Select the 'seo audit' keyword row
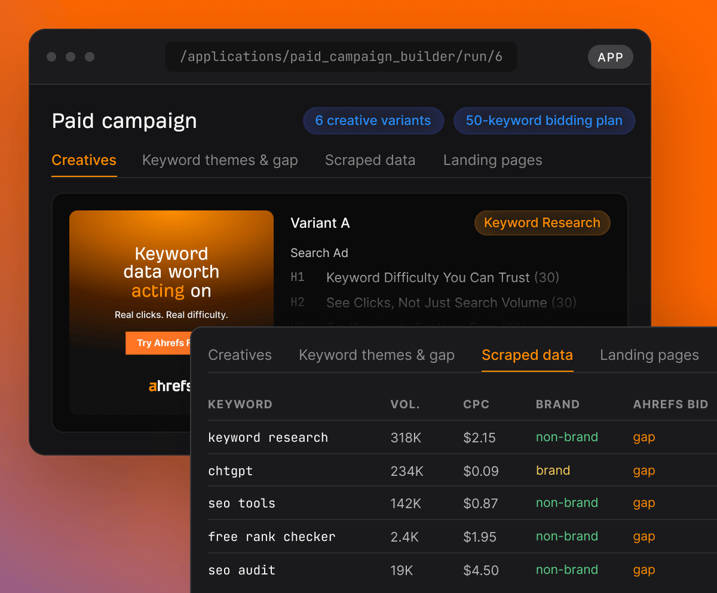 point(462,570)
